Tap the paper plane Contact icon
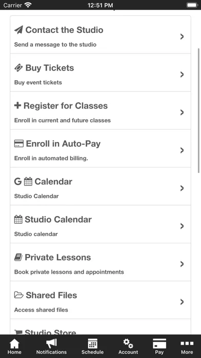The image size is (201, 358). coord(18,30)
